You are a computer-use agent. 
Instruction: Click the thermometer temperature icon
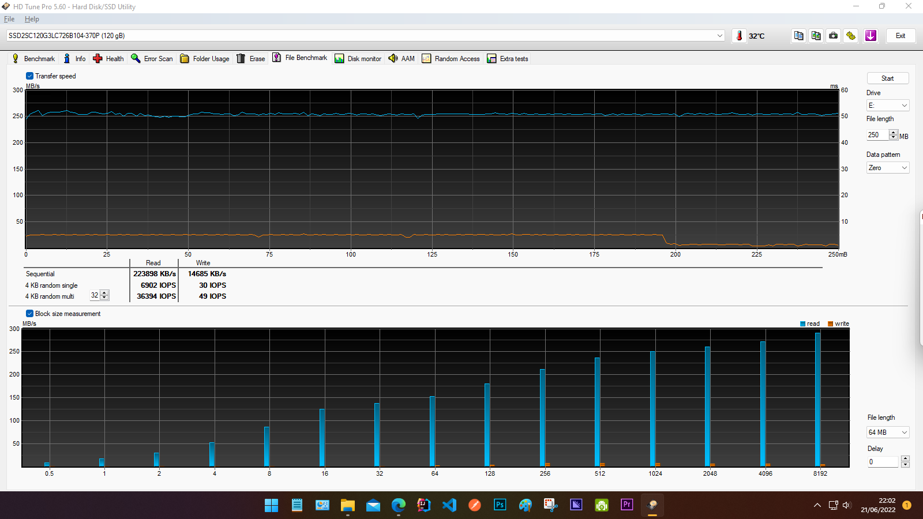coord(739,36)
